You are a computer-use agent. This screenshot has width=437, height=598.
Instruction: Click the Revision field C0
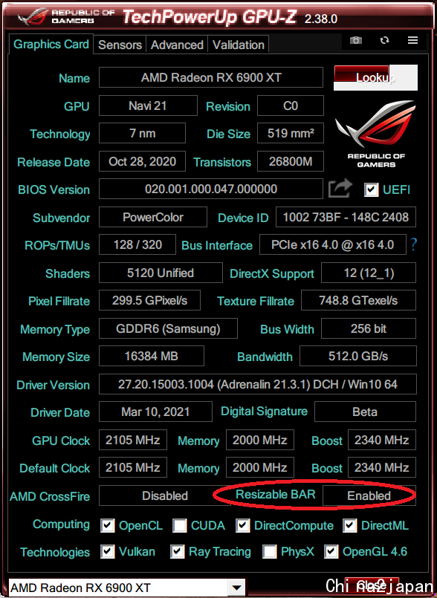[291, 105]
